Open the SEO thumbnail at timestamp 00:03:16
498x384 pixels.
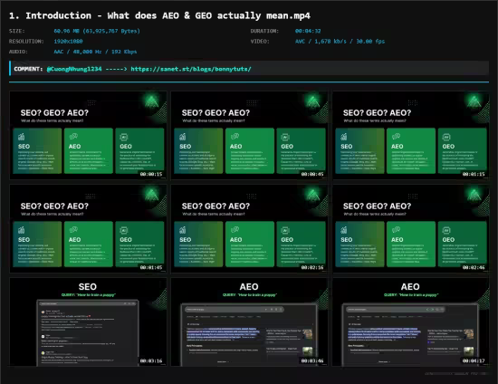[x=88, y=322]
